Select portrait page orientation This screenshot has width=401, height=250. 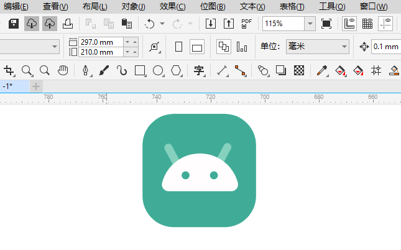click(x=179, y=47)
